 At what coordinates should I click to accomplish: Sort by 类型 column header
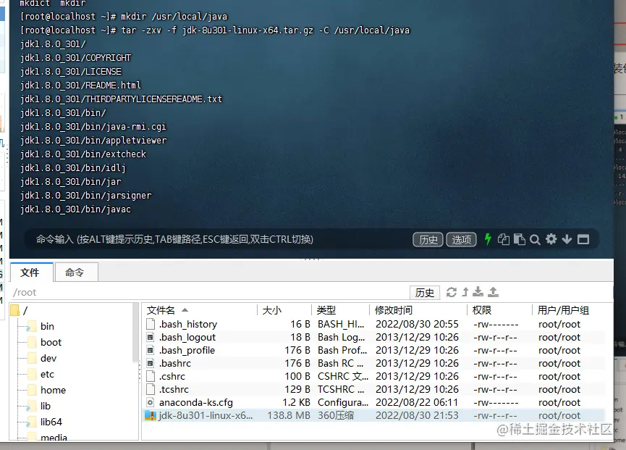(x=340, y=310)
